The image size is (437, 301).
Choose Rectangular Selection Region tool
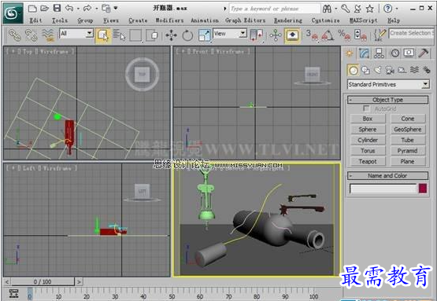(135, 35)
